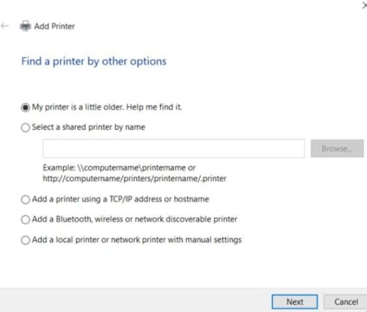Click the shared printer name text field
The height and width of the screenshot is (312, 367).
tap(173, 149)
